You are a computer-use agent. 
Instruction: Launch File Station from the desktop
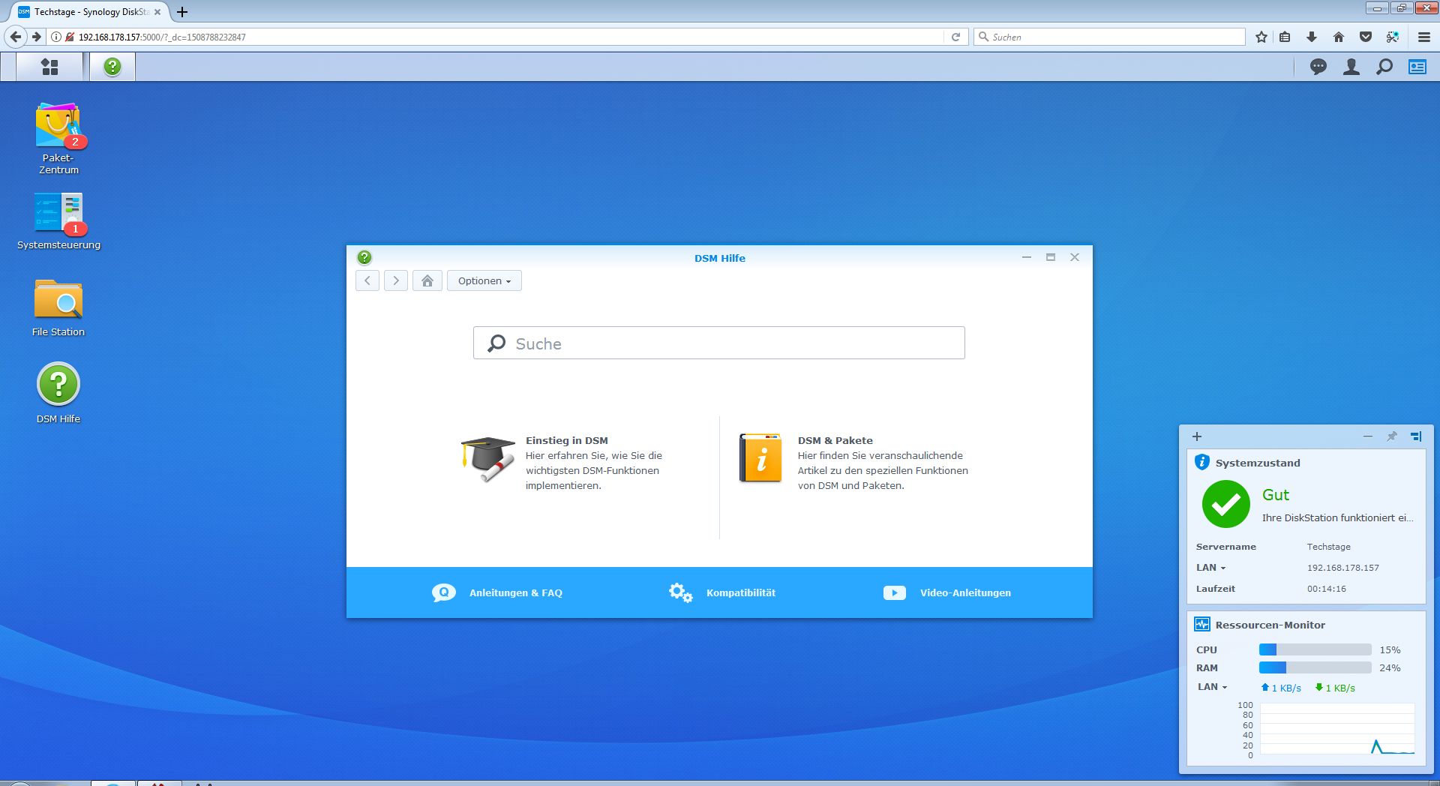tap(58, 308)
